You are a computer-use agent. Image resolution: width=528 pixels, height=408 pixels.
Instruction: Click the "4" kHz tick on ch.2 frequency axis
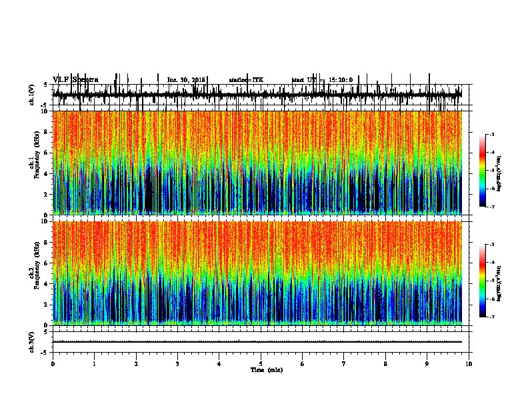click(46, 284)
